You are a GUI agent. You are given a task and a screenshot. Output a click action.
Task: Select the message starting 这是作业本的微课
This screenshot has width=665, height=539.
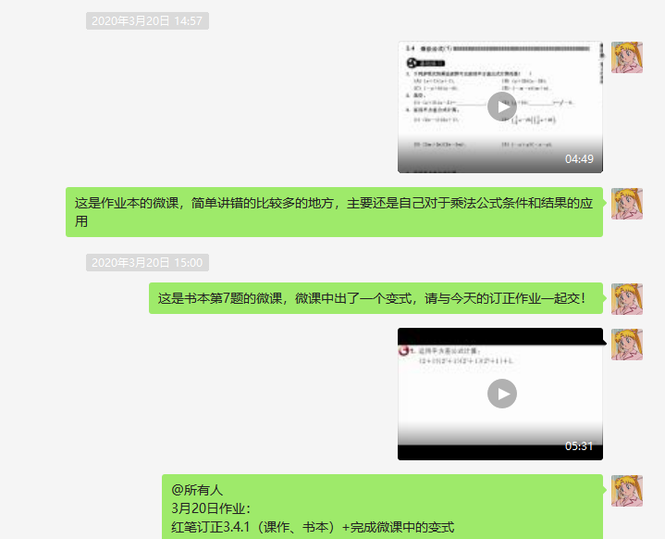[x=334, y=212]
